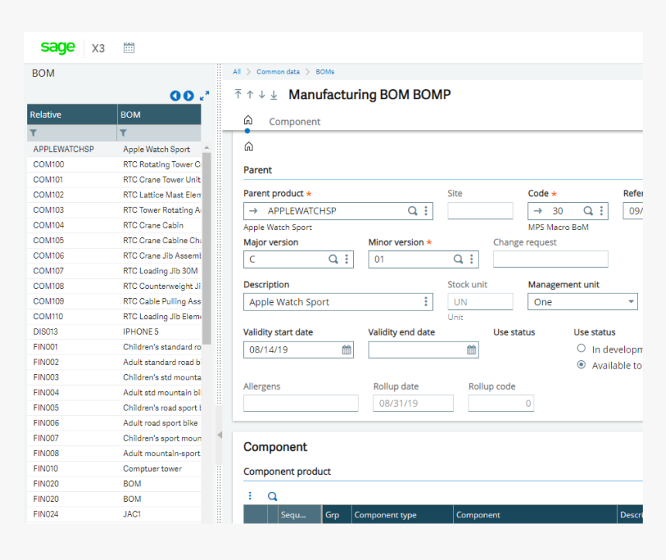The image size is (666, 560).
Task: Open Validity start date calendar picker
Action: [347, 349]
